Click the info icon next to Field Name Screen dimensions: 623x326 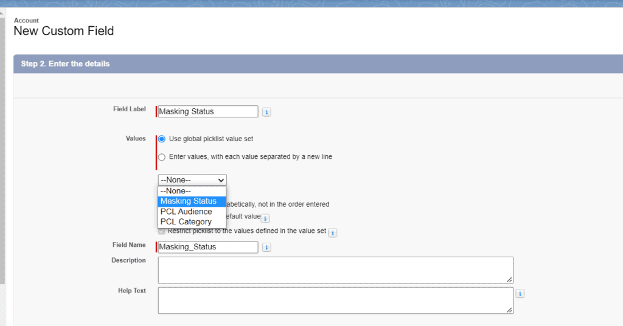pyautogui.click(x=266, y=248)
